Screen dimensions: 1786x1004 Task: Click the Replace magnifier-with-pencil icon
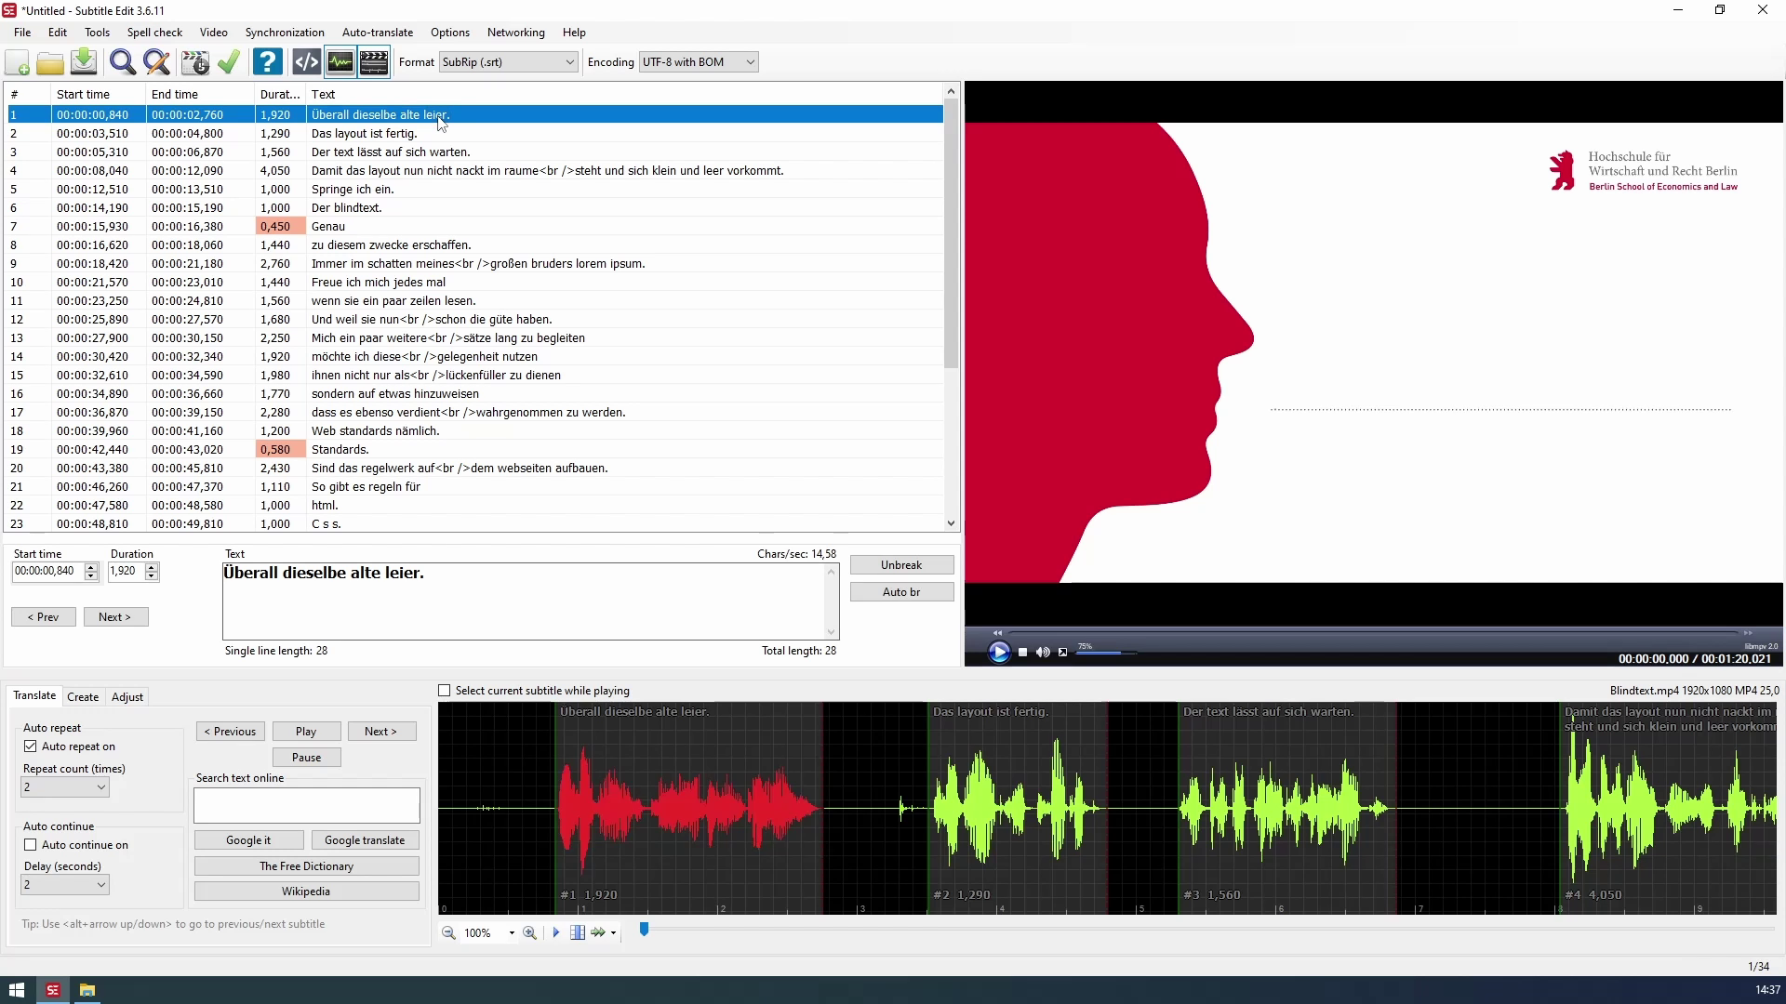pos(157,62)
